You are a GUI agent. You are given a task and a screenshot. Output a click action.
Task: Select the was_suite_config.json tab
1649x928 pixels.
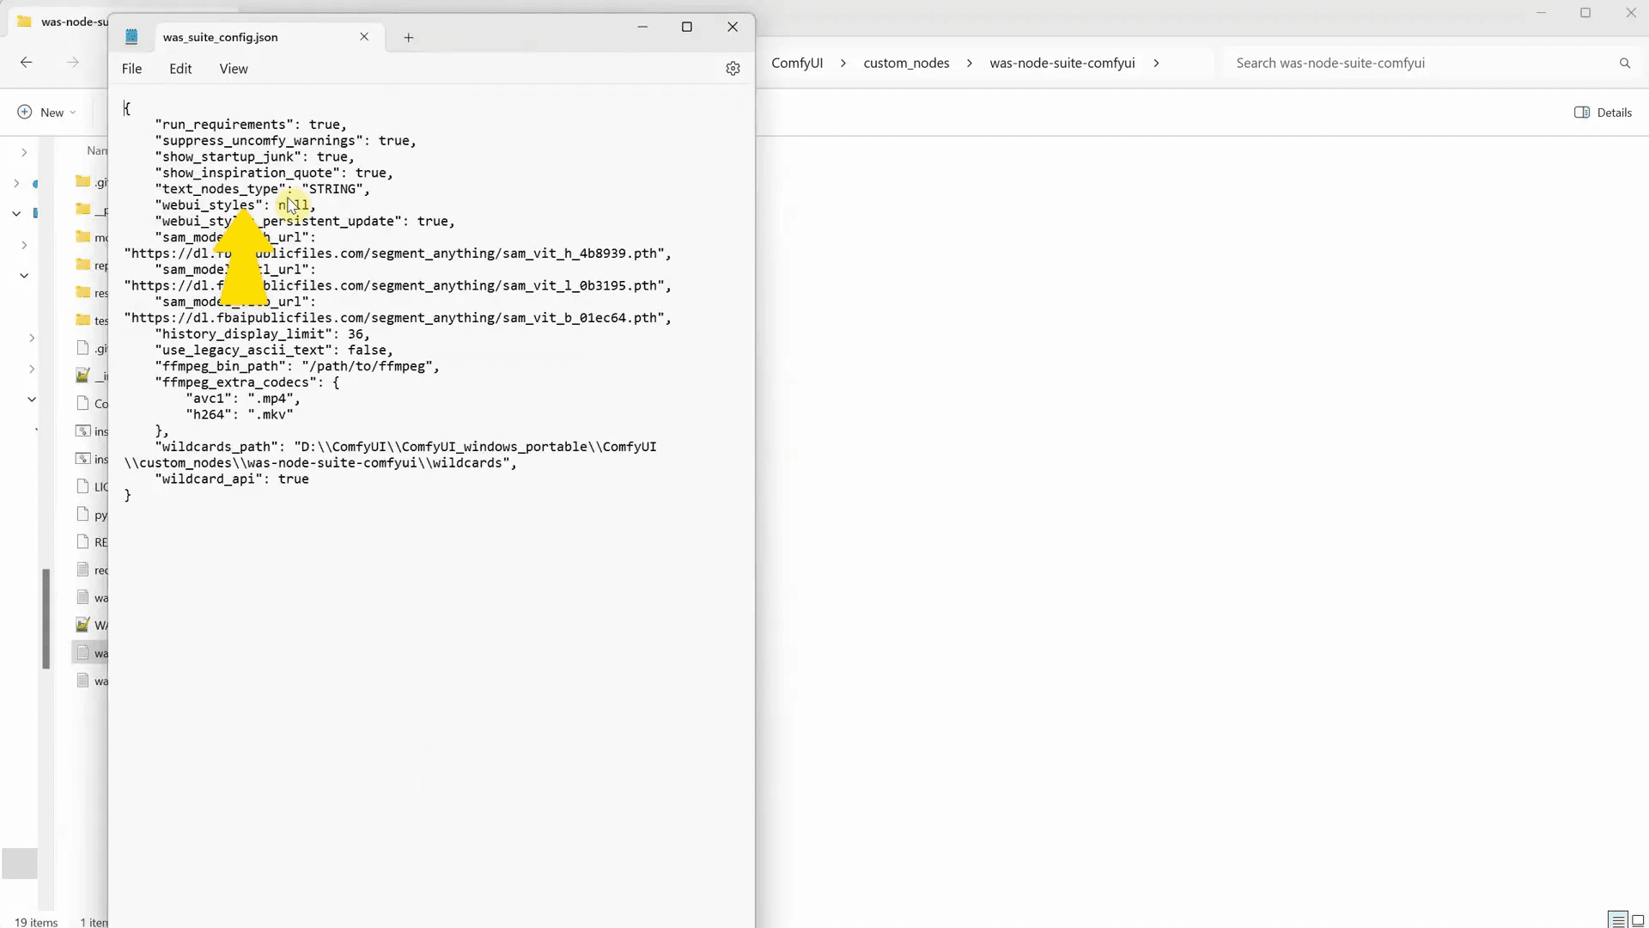(x=220, y=37)
